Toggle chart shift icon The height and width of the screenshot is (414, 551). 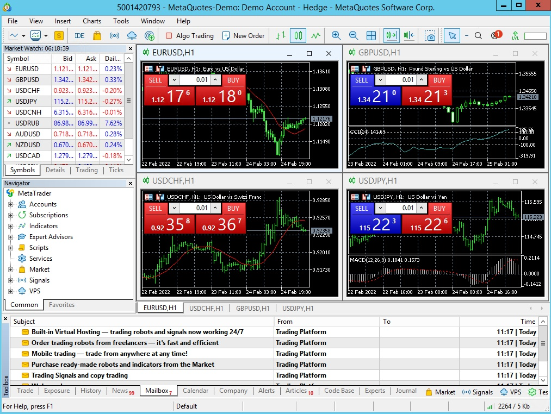[409, 35]
